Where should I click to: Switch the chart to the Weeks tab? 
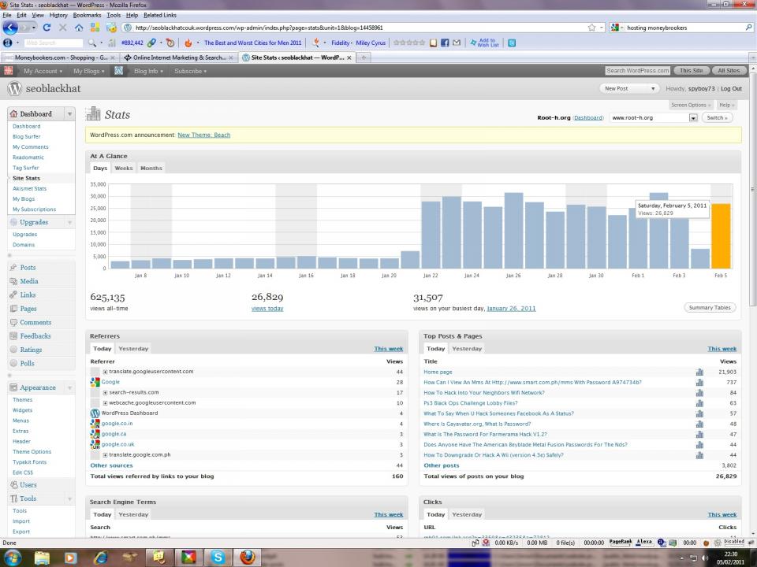tap(123, 168)
